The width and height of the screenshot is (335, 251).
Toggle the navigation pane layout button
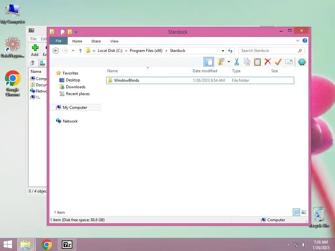click(x=208, y=62)
